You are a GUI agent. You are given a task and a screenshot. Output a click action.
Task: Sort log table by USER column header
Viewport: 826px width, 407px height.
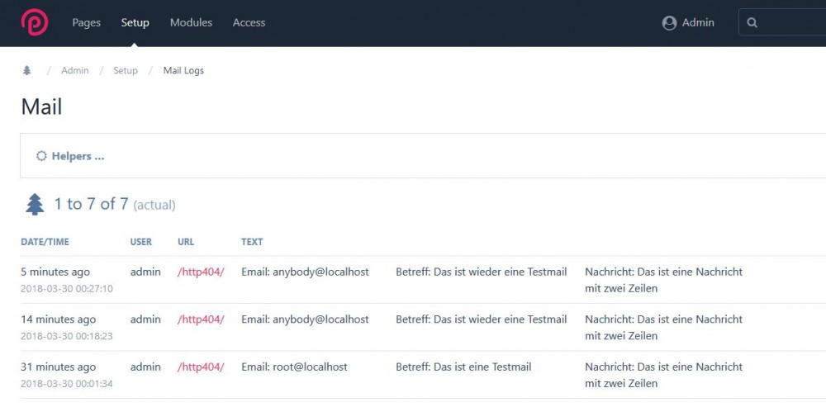[141, 242]
